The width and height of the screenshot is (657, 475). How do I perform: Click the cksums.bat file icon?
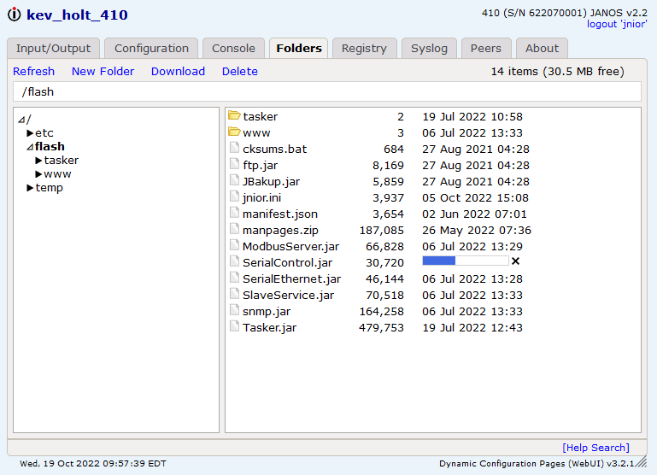(235, 149)
